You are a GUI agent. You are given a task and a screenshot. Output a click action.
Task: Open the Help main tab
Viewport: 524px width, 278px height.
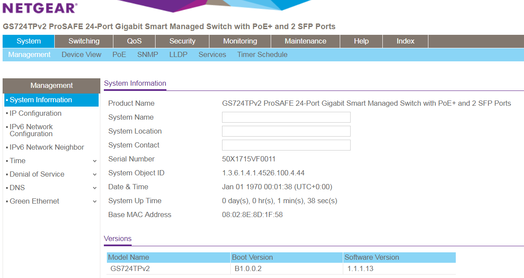coord(361,41)
